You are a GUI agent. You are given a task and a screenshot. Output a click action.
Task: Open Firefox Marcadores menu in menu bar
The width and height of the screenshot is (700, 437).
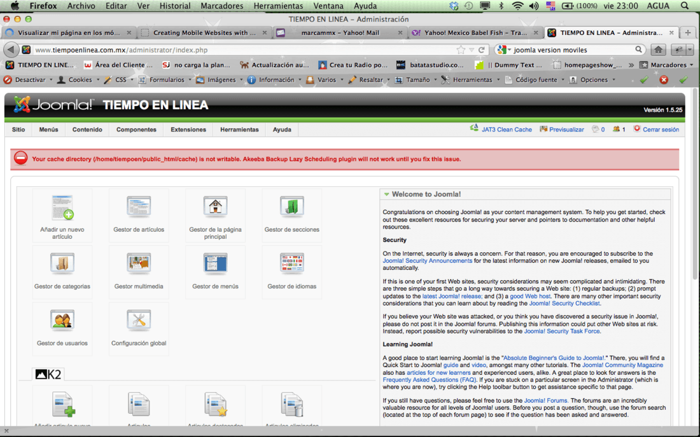click(222, 6)
